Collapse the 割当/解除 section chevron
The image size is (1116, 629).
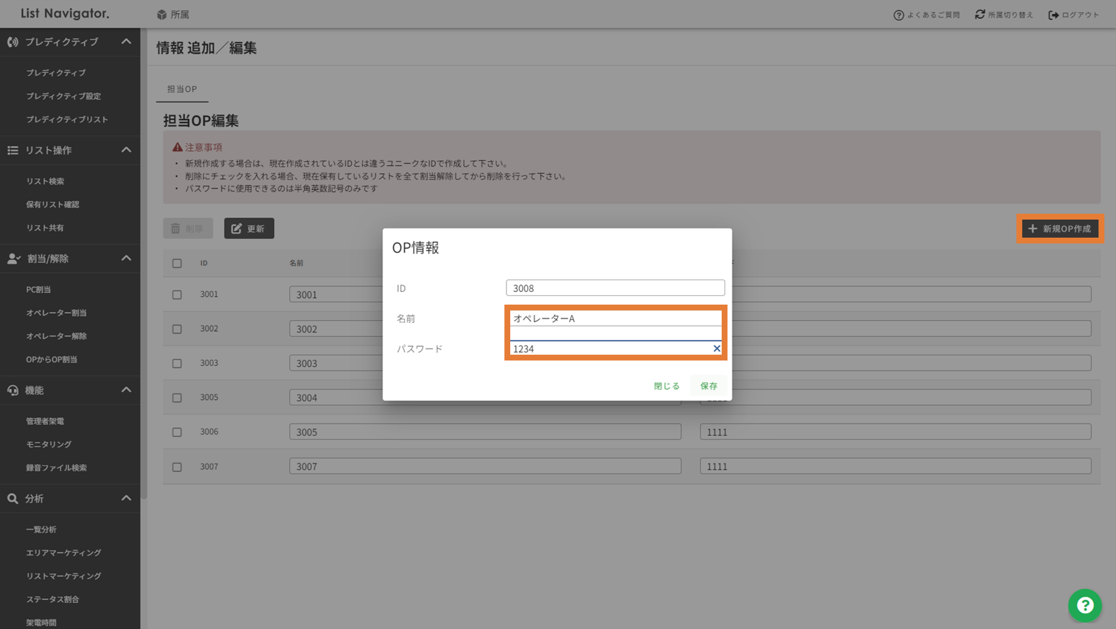(x=126, y=259)
